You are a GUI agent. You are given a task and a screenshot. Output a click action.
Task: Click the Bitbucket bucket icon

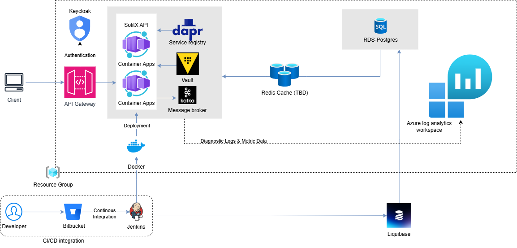(x=74, y=212)
